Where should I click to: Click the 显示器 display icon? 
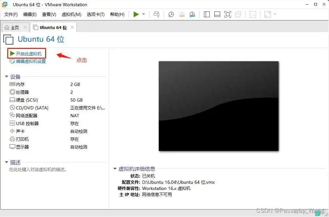coord(12,147)
